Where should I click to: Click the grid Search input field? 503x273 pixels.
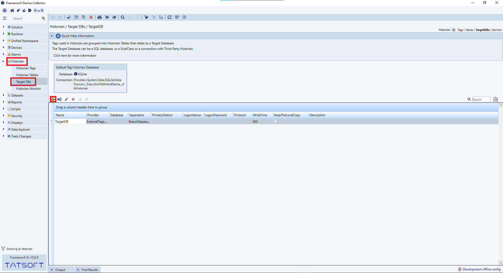coord(481,99)
